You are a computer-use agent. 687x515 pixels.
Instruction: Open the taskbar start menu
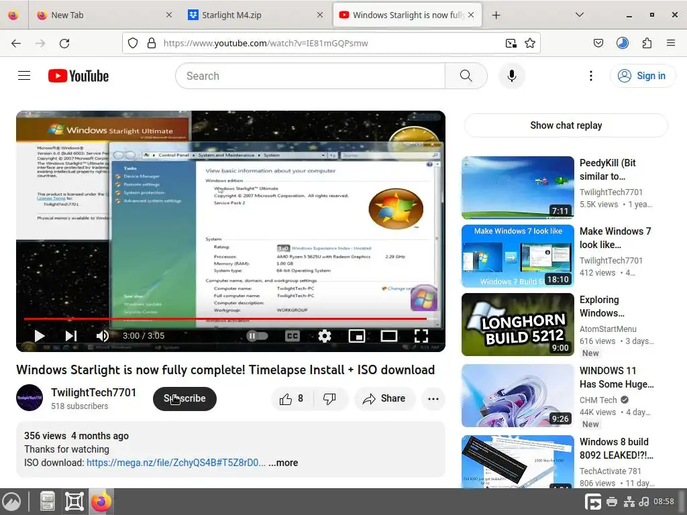point(11,502)
